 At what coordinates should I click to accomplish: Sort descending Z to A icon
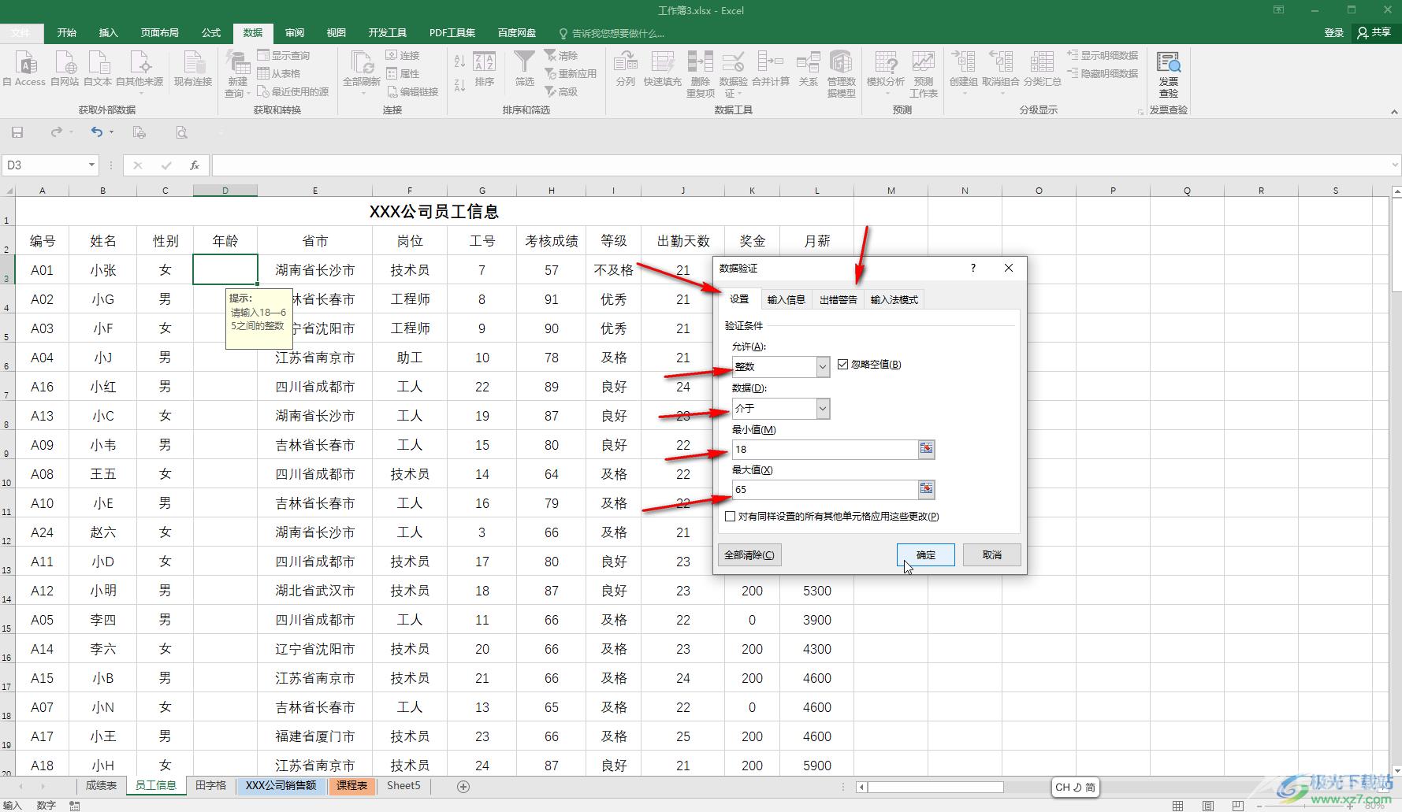click(x=459, y=84)
